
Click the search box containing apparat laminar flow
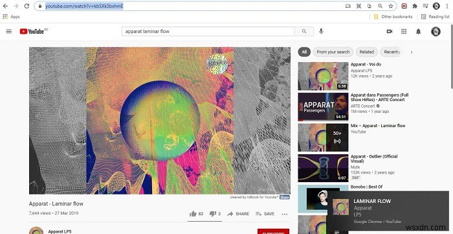[x=208, y=31]
